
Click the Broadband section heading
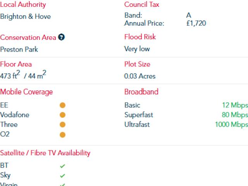(141, 92)
